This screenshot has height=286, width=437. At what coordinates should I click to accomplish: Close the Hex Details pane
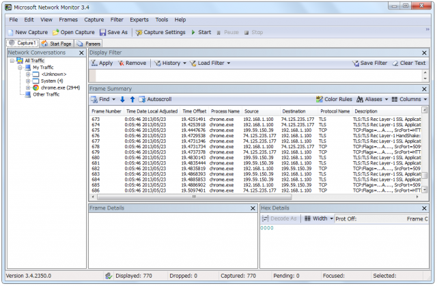(x=424, y=208)
